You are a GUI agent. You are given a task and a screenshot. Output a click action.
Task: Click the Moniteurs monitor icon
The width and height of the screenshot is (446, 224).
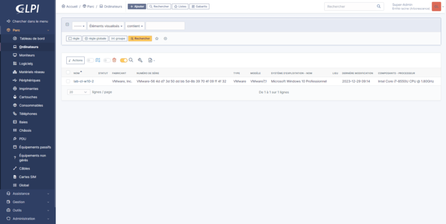[x=15, y=55]
